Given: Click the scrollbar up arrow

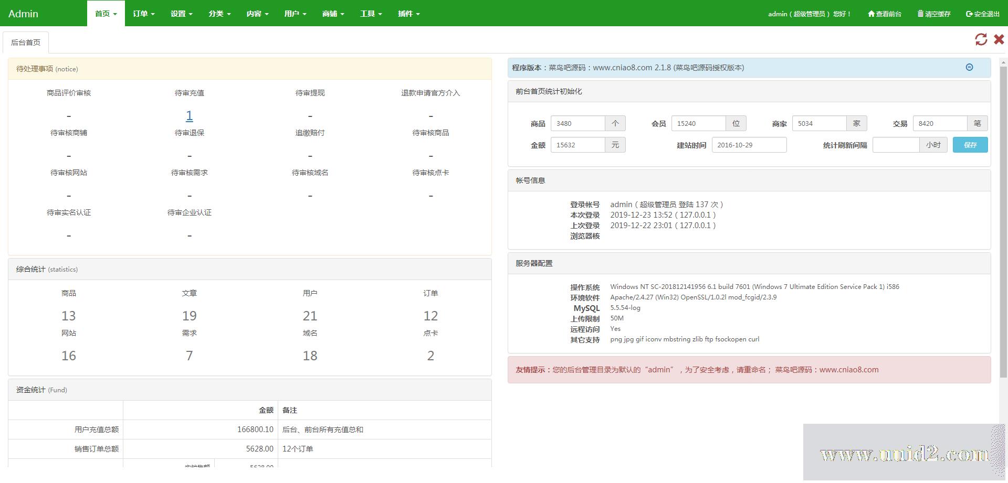Looking at the screenshot, I should (1003, 62).
